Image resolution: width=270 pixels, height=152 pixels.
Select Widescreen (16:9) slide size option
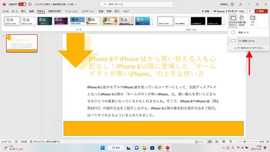tap(248, 41)
